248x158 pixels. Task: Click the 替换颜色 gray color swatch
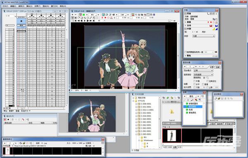(204, 78)
